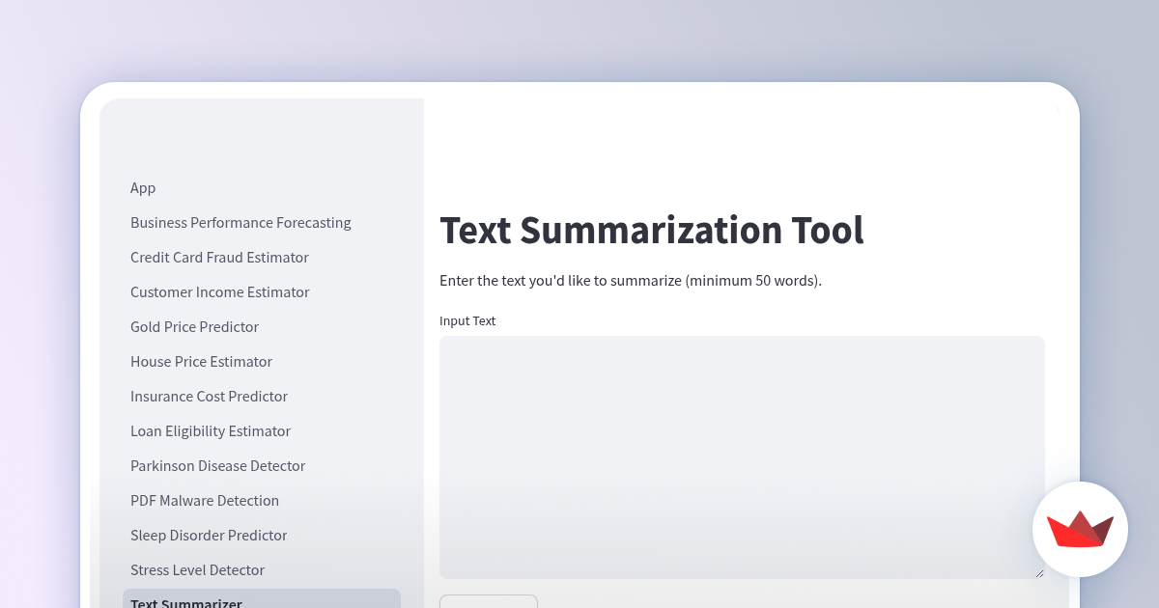Select the highlighted Text Summarizer entry
The image size is (1159, 608).
185,601
